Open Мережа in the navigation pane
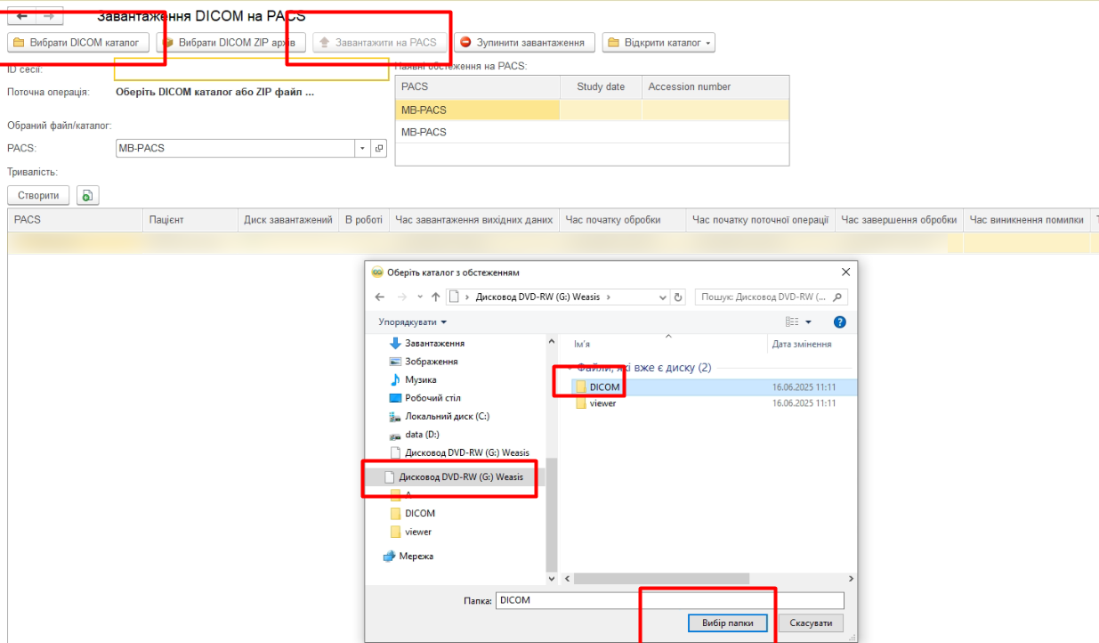 pyautogui.click(x=416, y=556)
